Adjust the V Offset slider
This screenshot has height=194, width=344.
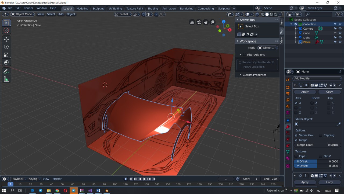[317, 166]
